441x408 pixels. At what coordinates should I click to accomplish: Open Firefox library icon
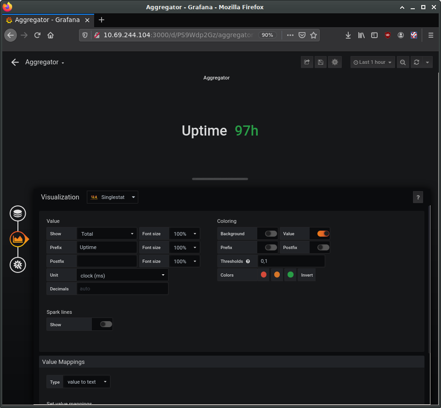pos(361,35)
